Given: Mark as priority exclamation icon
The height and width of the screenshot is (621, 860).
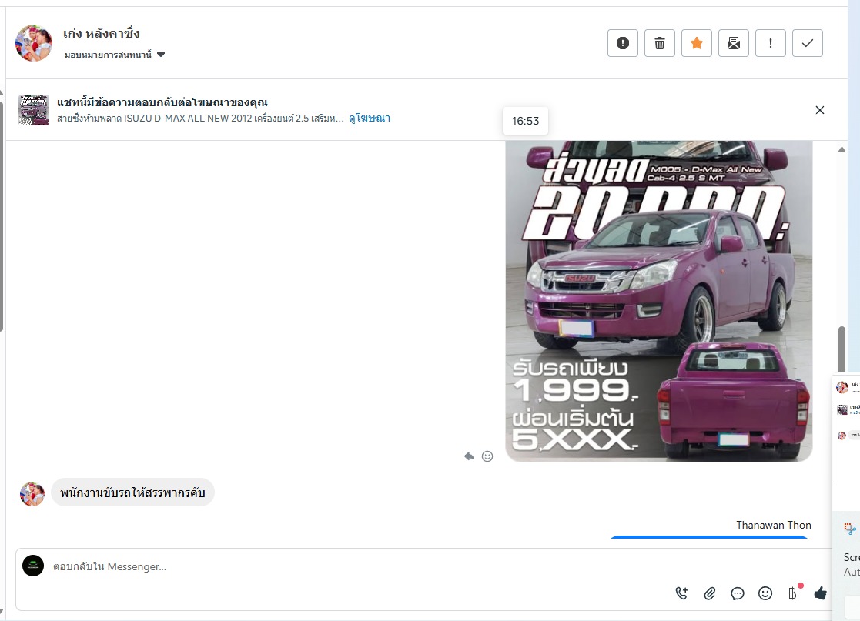Looking at the screenshot, I should tap(771, 43).
